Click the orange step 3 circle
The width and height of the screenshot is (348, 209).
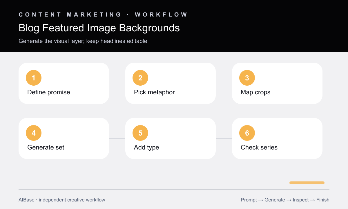247,78
